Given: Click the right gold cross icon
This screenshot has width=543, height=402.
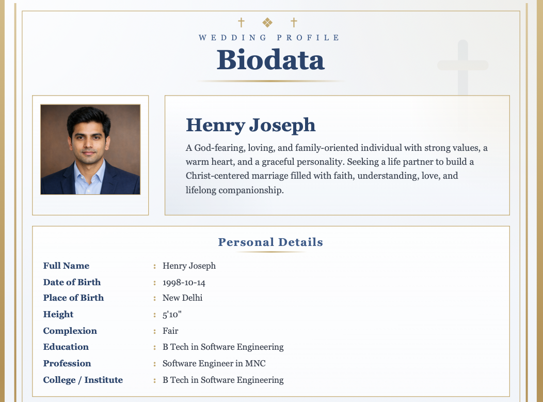Looking at the screenshot, I should pos(294,22).
